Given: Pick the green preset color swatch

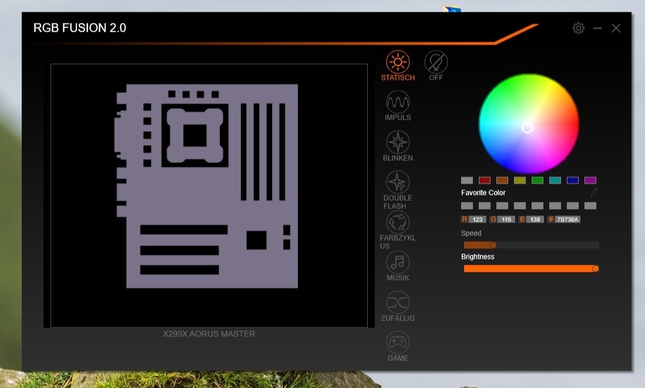Looking at the screenshot, I should (x=537, y=180).
